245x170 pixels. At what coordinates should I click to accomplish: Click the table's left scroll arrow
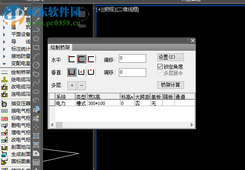[52, 125]
